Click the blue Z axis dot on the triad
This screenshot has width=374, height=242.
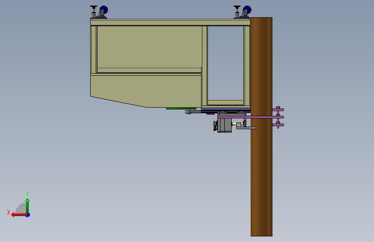[28, 215]
